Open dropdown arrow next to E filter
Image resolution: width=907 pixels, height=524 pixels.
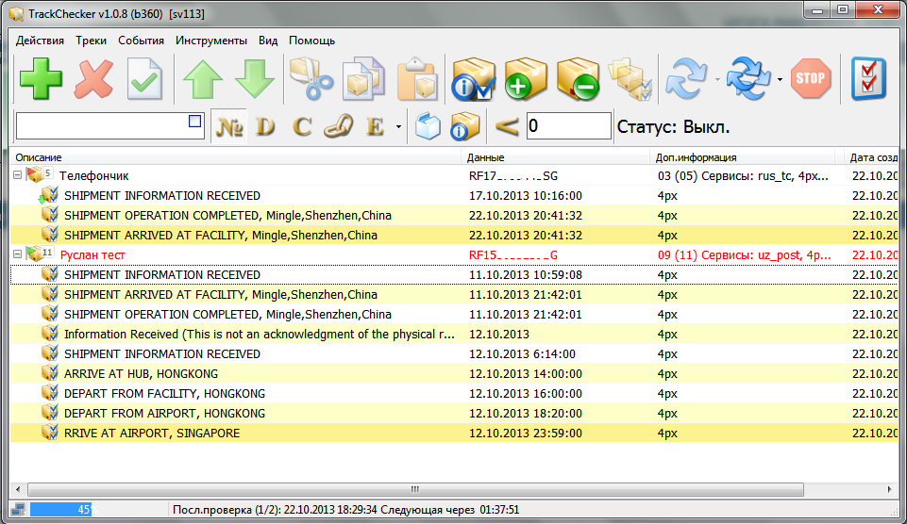pyautogui.click(x=398, y=126)
